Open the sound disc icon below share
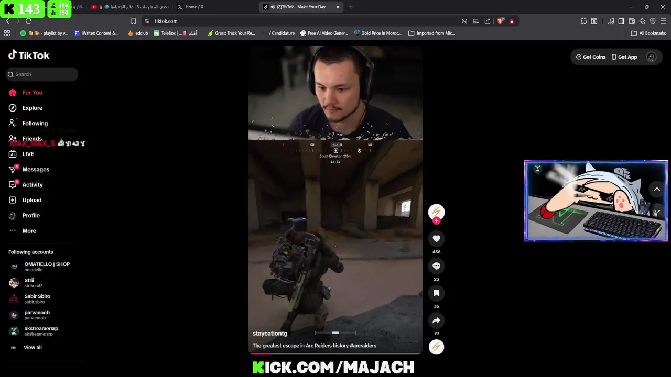671x377 pixels. click(436, 347)
